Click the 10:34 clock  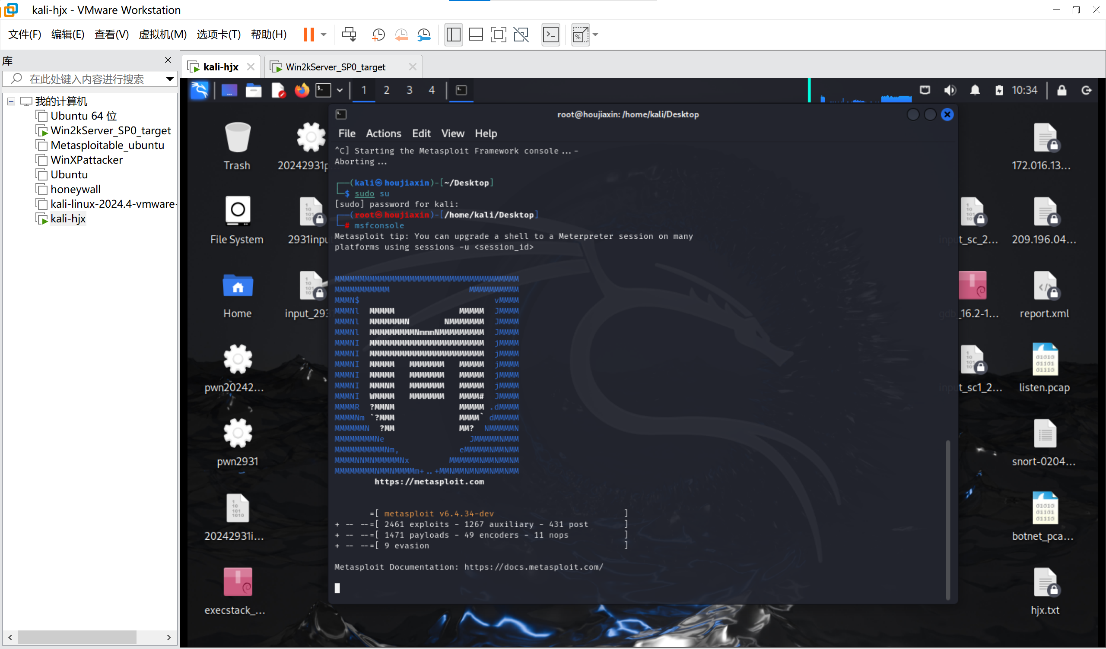(x=1024, y=90)
